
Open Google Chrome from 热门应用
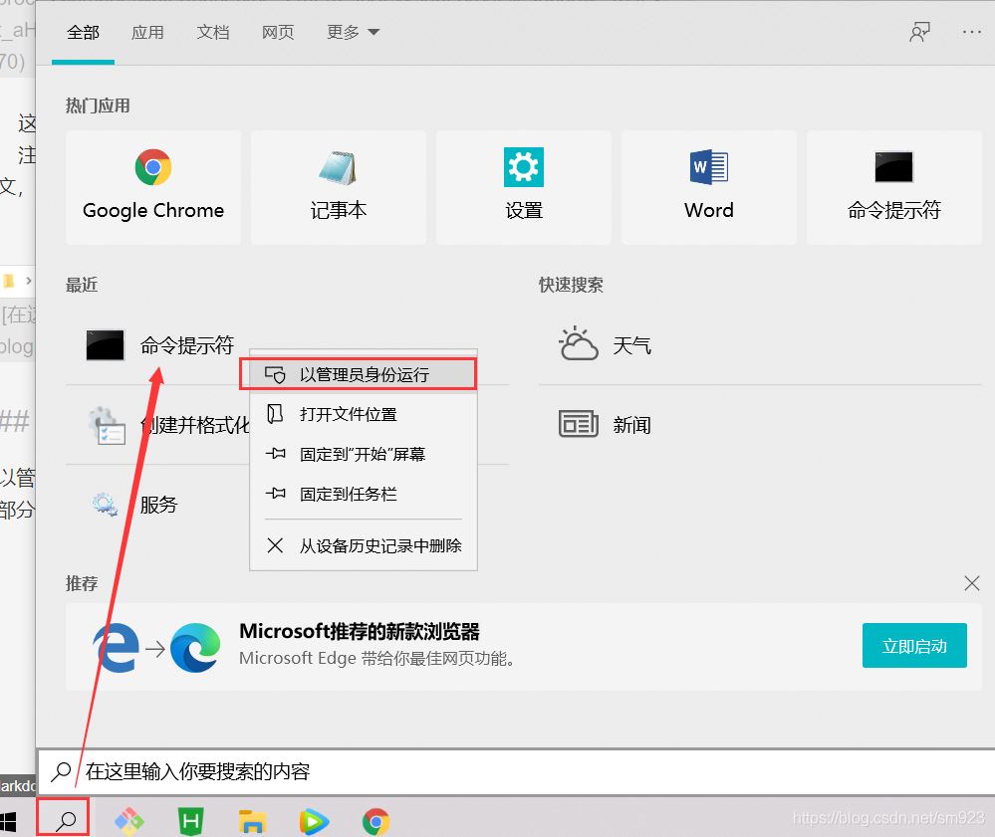point(152,187)
